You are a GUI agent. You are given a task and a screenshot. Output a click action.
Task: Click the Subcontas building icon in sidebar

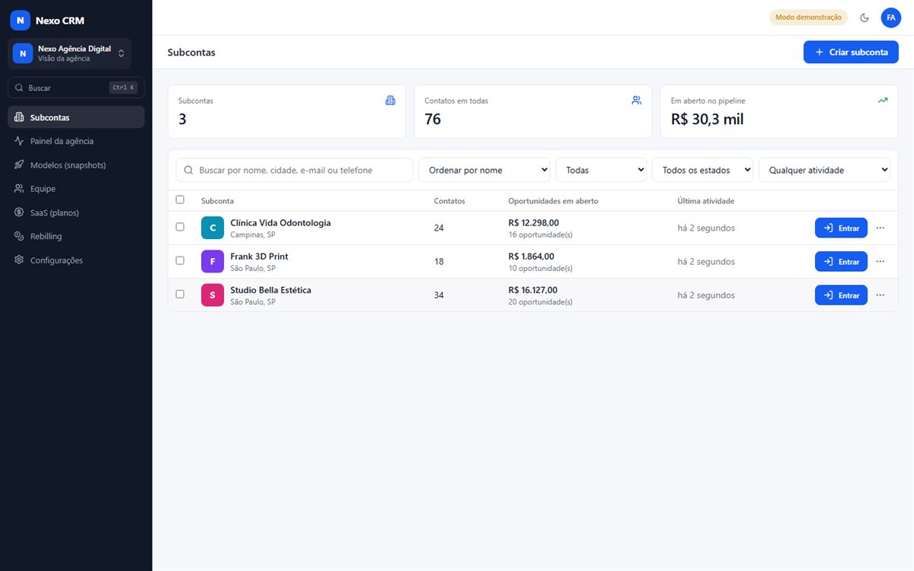[19, 117]
